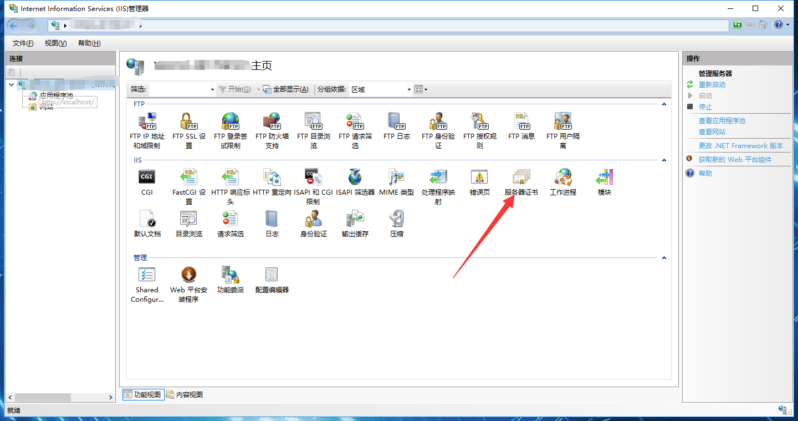This screenshot has height=421, width=798.
Task: Open the 错误页 (Error Pages) icon
Action: coord(479,178)
